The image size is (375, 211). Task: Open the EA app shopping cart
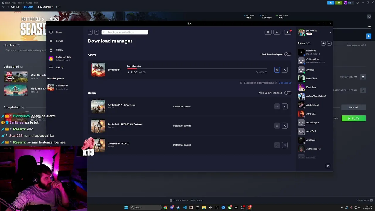277,32
